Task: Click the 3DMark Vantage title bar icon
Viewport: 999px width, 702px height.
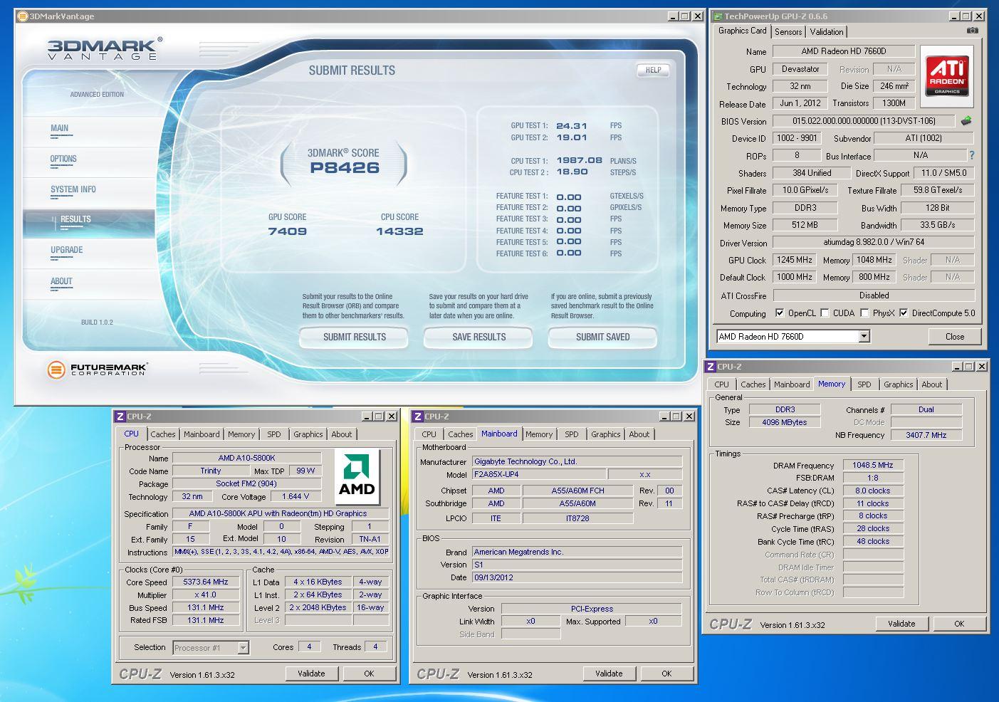Action: [x=22, y=16]
